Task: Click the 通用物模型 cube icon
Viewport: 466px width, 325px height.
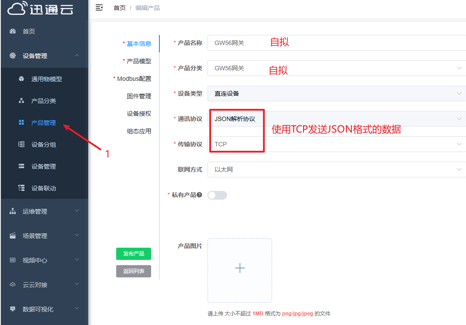Action: click(x=21, y=79)
